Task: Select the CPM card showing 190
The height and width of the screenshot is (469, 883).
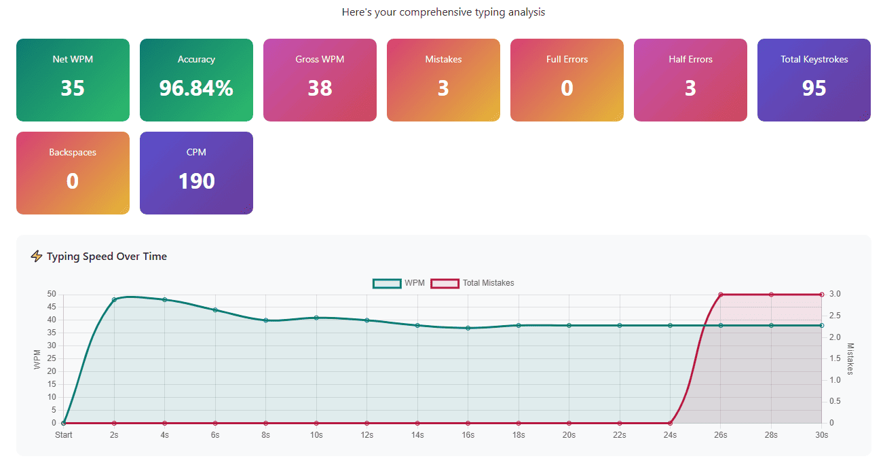Action: 196,172
